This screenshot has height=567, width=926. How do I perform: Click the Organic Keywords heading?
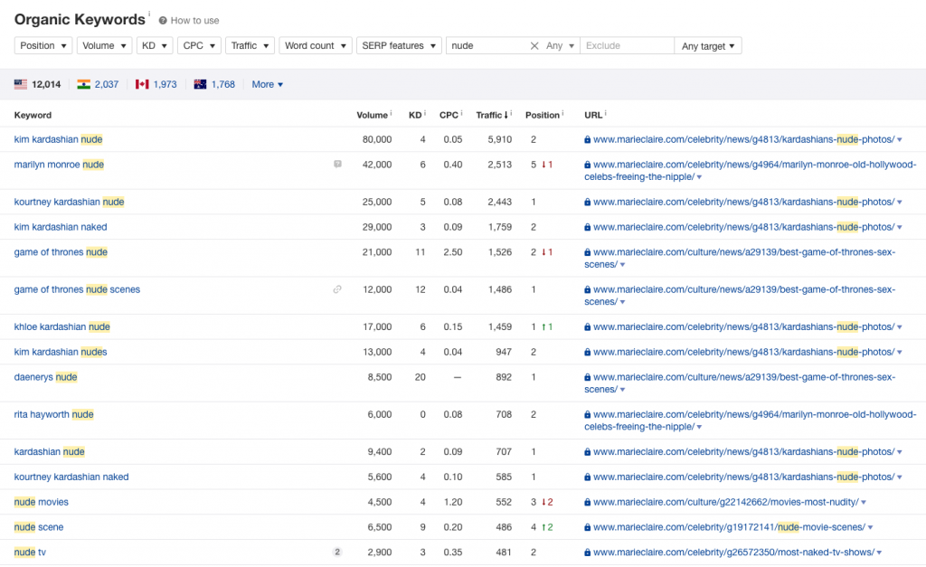pyautogui.click(x=80, y=20)
